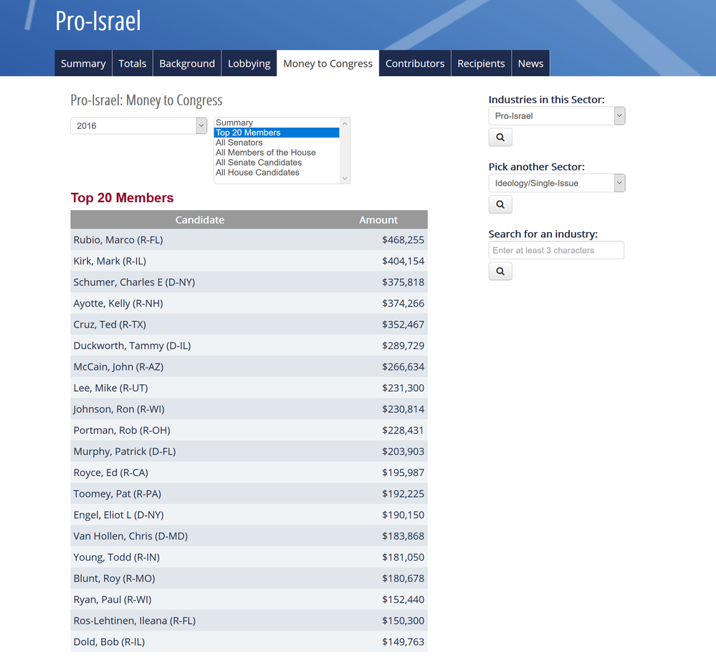Choose All Members of the House option

277,153
